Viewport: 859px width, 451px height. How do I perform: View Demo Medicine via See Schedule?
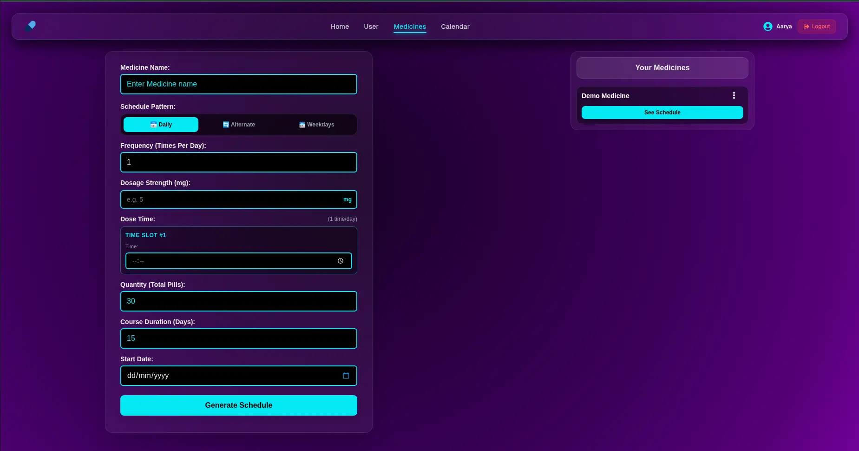[662, 113]
